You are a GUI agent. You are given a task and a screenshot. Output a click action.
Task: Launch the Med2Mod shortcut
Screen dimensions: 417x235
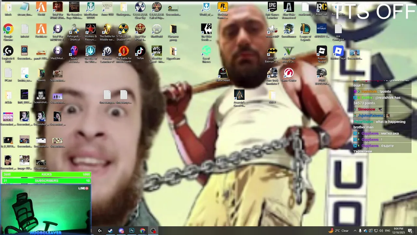[58, 53]
